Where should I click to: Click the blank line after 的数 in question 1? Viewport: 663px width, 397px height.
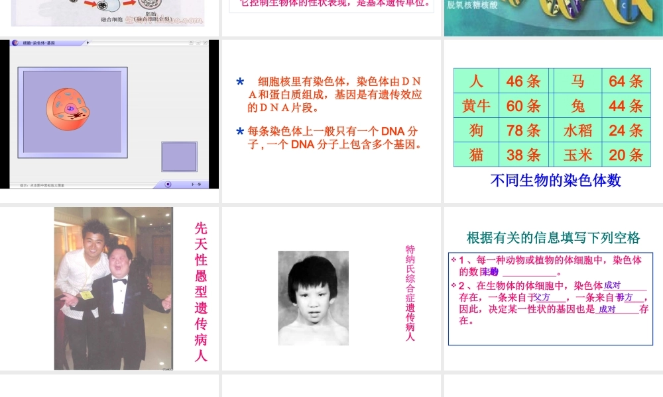pyautogui.click(x=528, y=272)
